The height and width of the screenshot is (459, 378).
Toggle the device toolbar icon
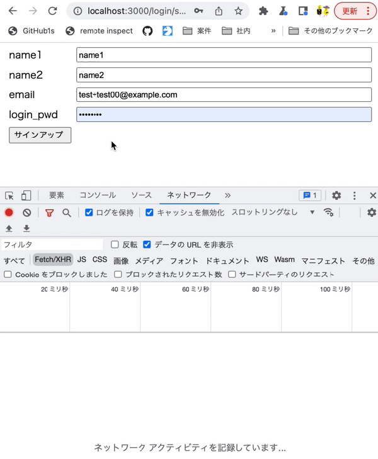click(26, 196)
